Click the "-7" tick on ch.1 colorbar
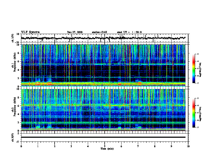 tap(198, 83)
